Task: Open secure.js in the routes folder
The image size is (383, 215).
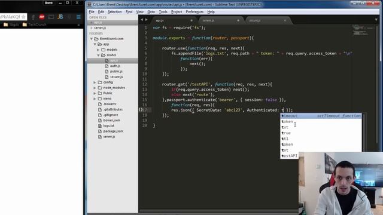Action: [116, 77]
